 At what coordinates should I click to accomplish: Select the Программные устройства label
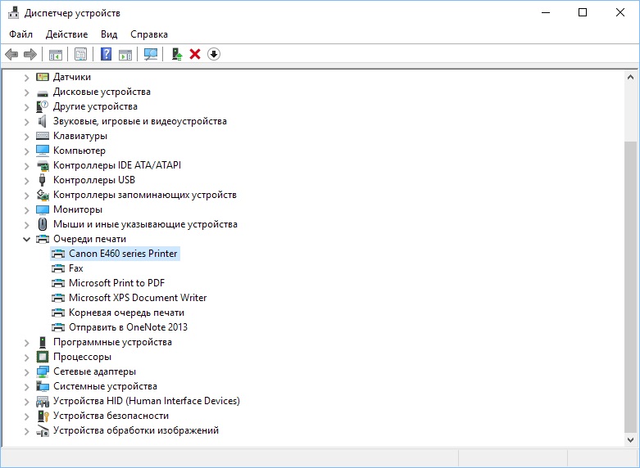pos(112,342)
